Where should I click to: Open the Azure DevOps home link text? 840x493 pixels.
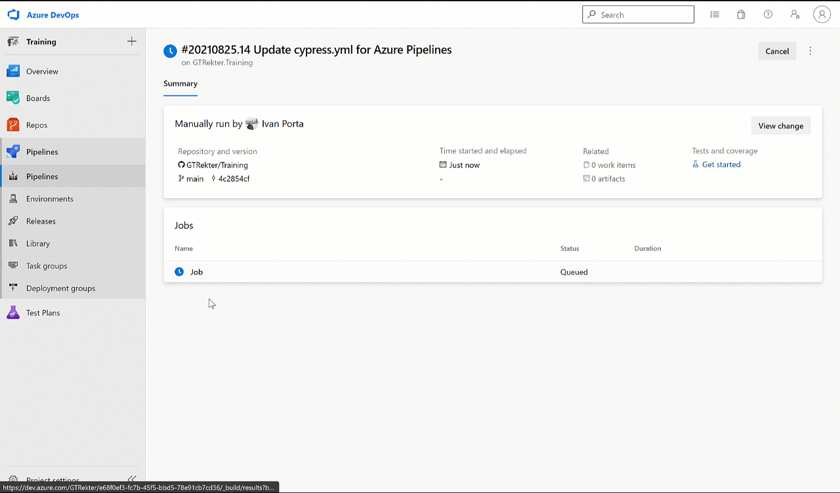[x=52, y=15]
